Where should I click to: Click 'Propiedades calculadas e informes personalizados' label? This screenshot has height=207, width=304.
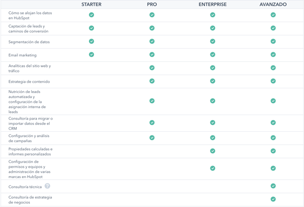[x=30, y=151]
